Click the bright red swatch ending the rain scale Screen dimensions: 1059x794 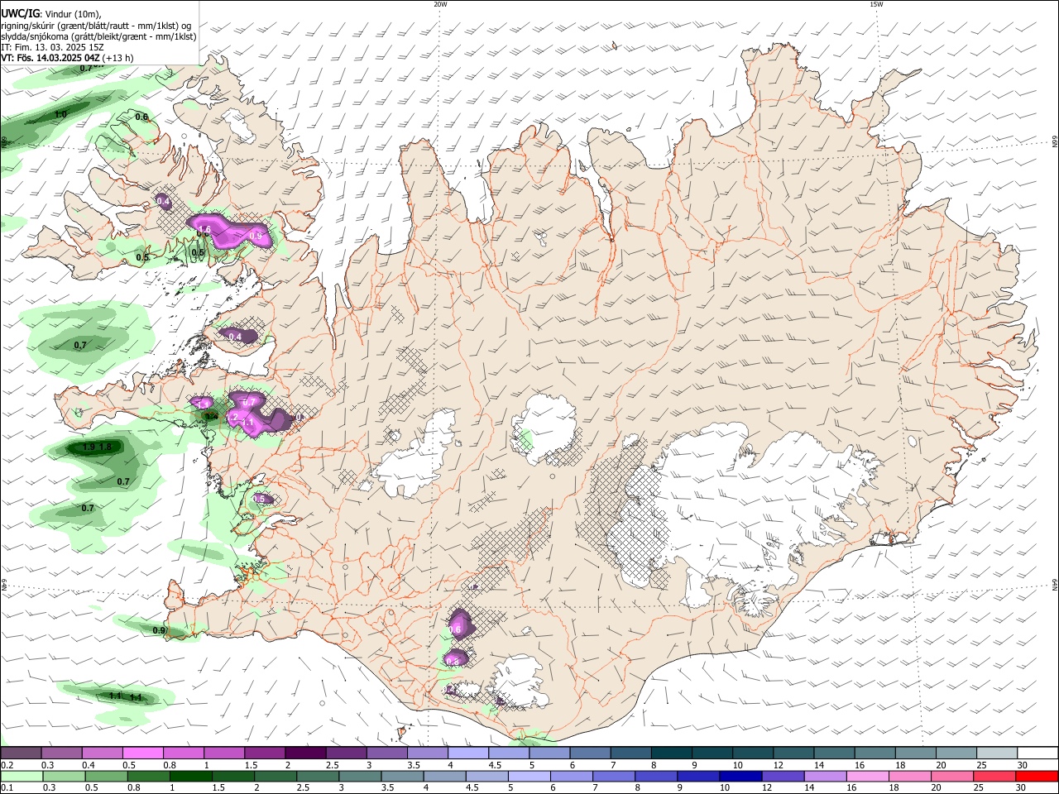1037,777
